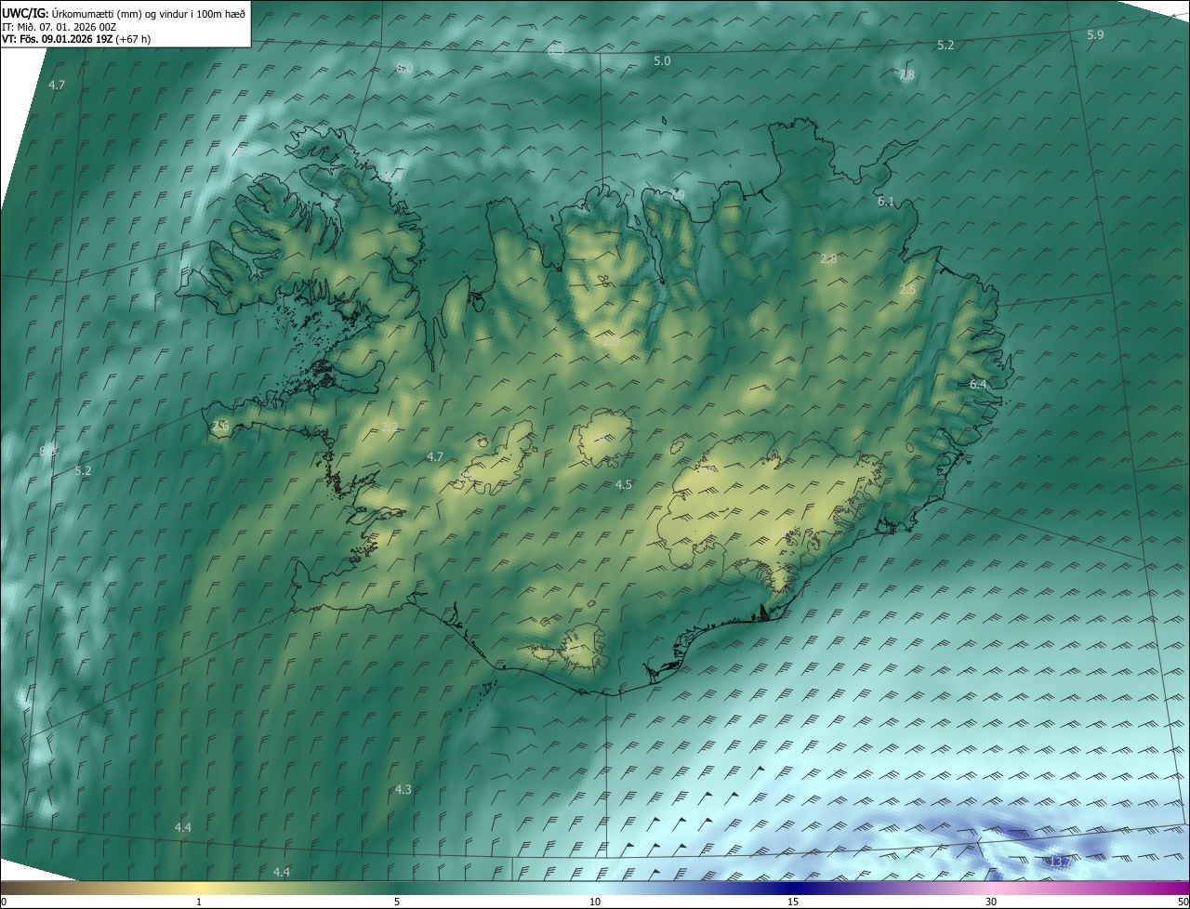Pick the pale yellow segment of the color bar

coord(199,888)
